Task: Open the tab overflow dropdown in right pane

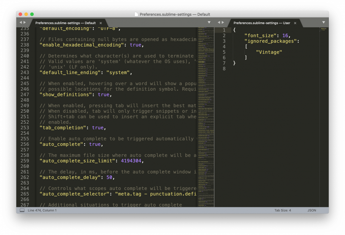Action: click(323, 22)
